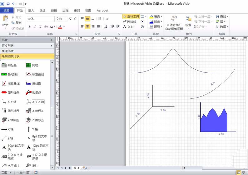248x175 pixels.
Task: Switch to the Acrobat tab
Action: point(102,10)
